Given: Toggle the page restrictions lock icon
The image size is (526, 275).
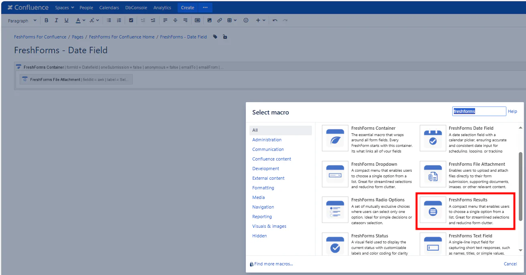Looking at the screenshot, I should pos(225,37).
